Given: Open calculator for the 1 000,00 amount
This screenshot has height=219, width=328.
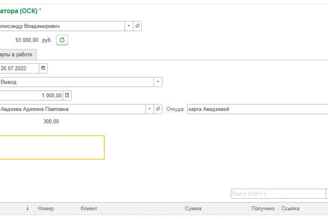Looking at the screenshot, I should pos(67,95).
